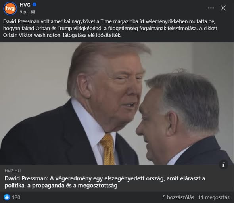Viewport: 234px width, 203px height.
Task: Click the HVG.HU source domain label
Action: coord(13,171)
